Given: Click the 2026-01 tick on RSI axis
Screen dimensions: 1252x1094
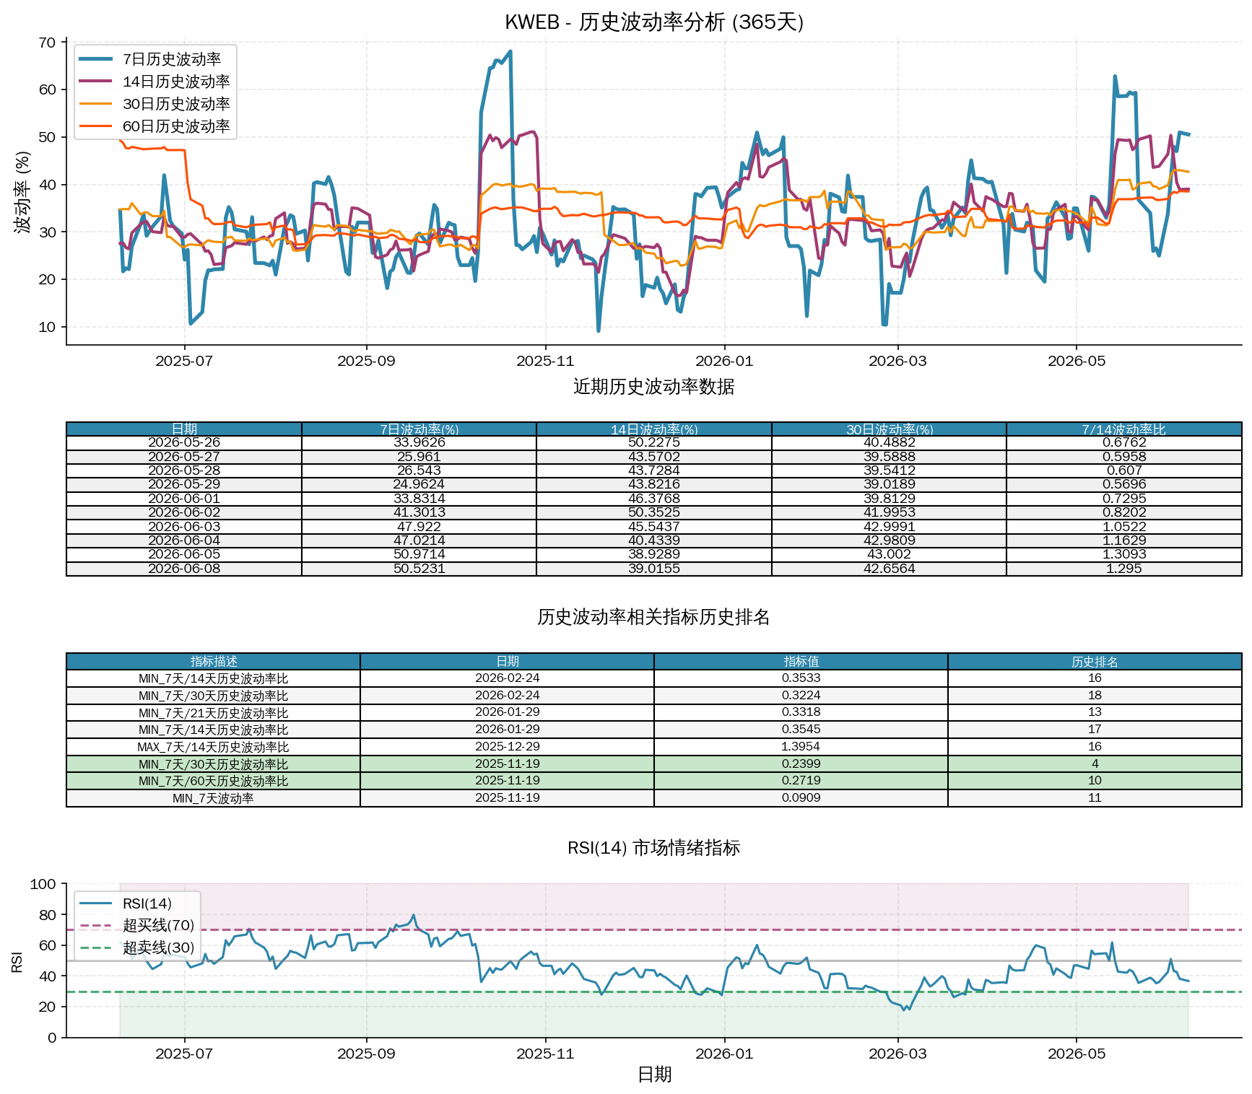Looking at the screenshot, I should 724,1054.
